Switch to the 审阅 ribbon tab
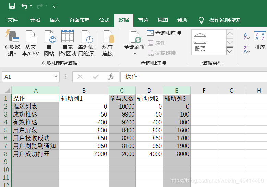The image size is (267, 187). point(143,20)
